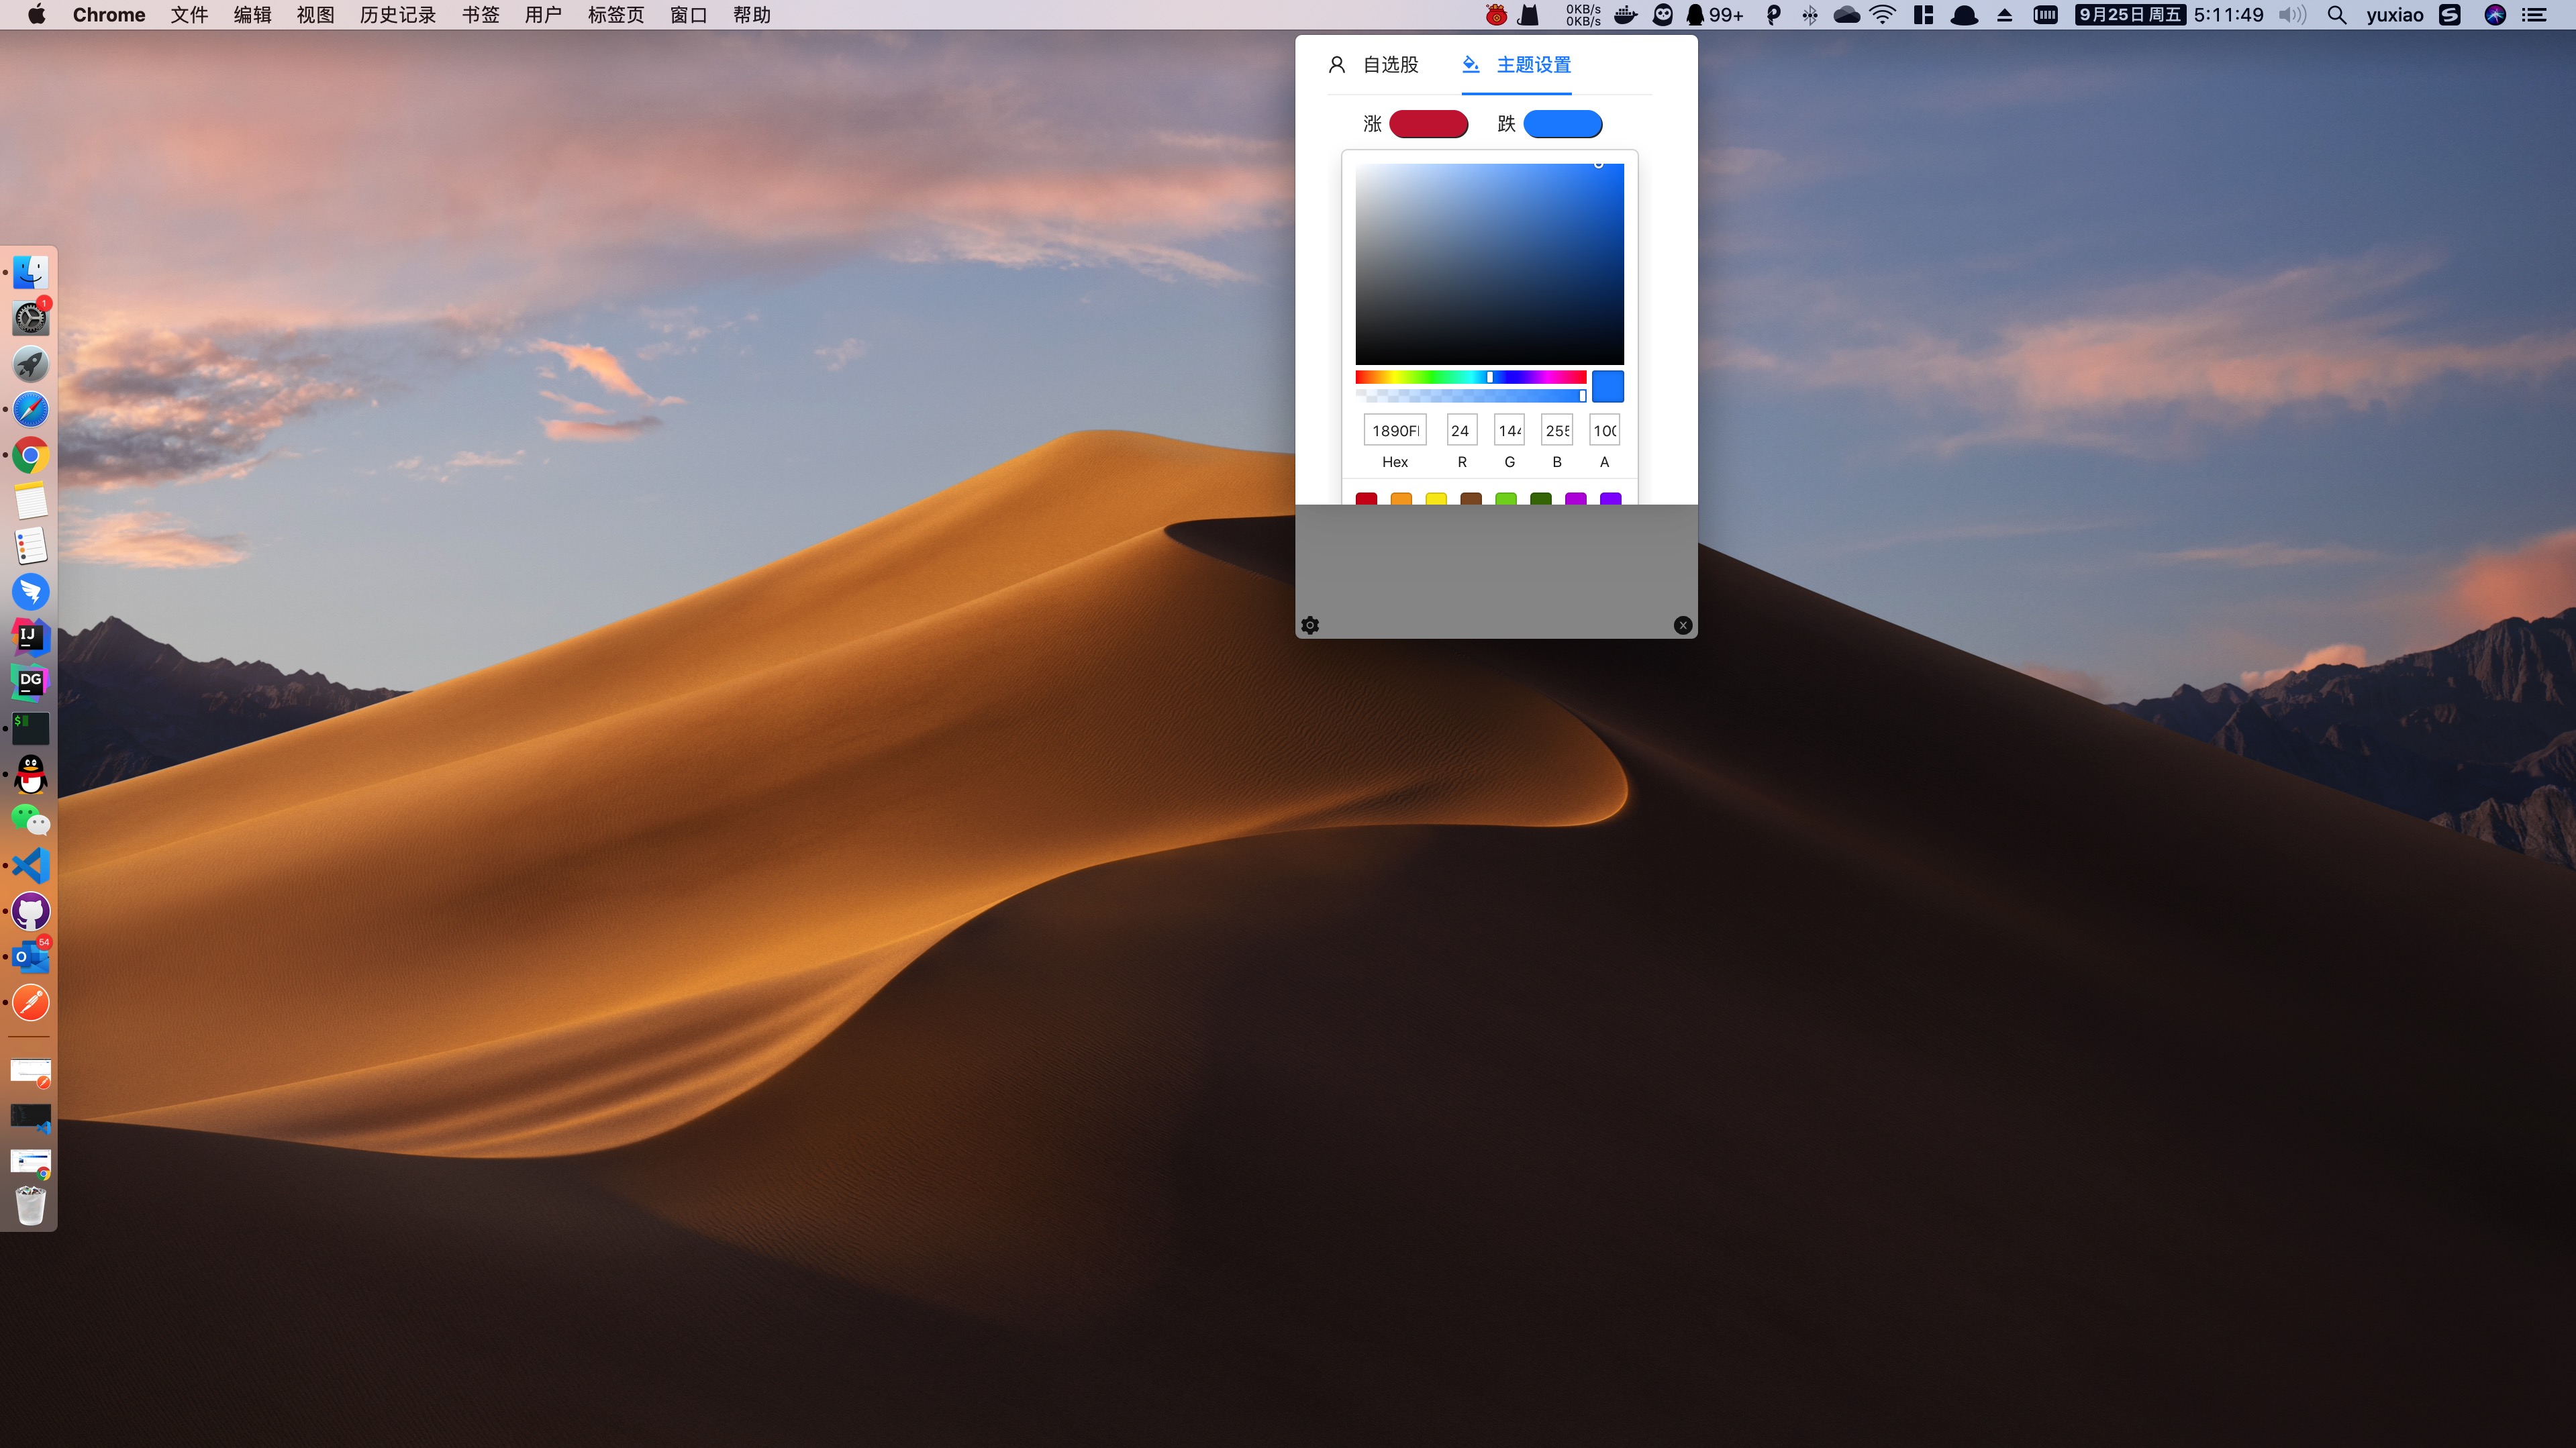Click the blue 跌 color pill
The height and width of the screenshot is (1448, 2576).
click(1562, 124)
